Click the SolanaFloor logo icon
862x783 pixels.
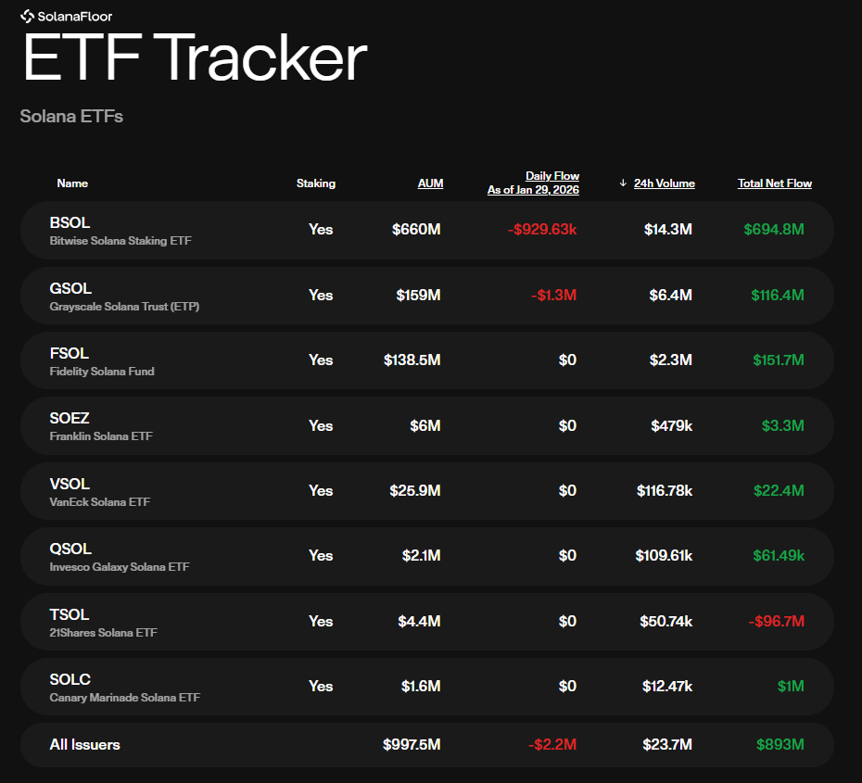click(27, 16)
